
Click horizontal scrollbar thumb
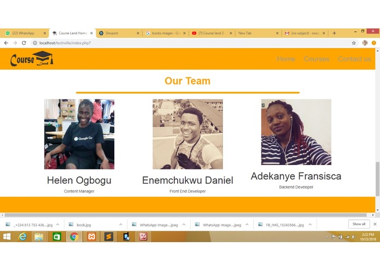(186, 215)
